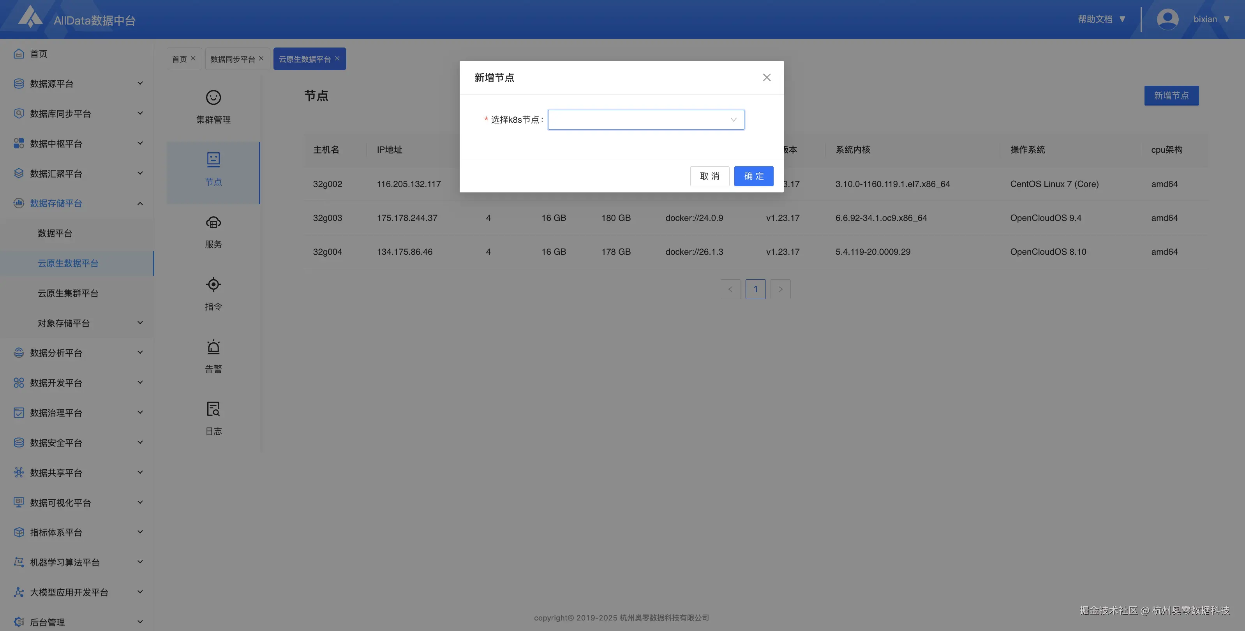
Task: Click the 节点 node icon
Action: point(213,160)
